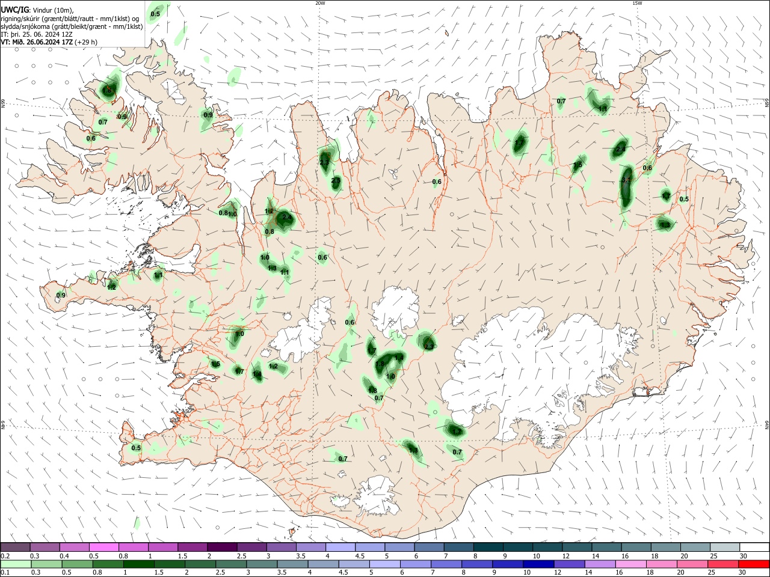This screenshot has width=770, height=577.
Task: Pick the 8–9 blue rain legend swatch
Action: coord(477,564)
